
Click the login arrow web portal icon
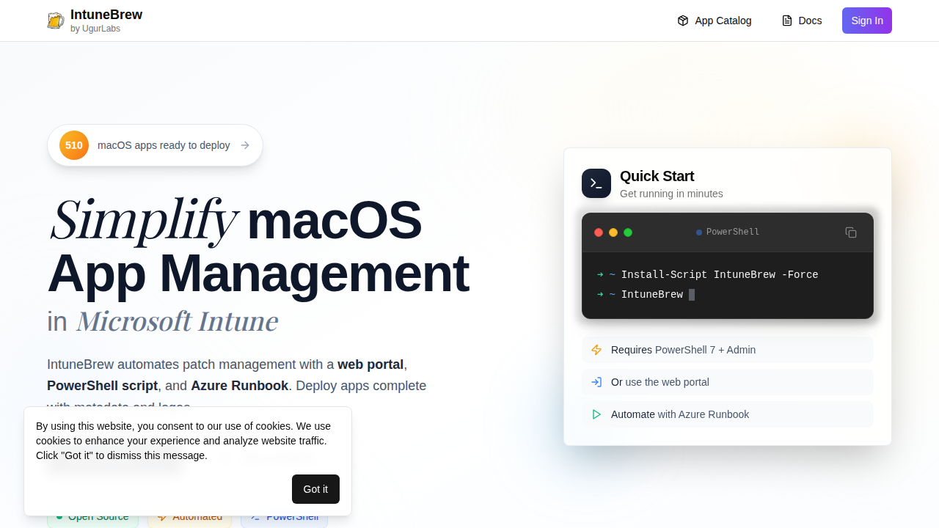(x=596, y=382)
